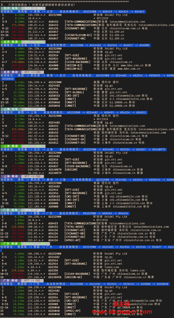Select the 上海 移动 section header
174x318 pixels.
coord(10,176)
